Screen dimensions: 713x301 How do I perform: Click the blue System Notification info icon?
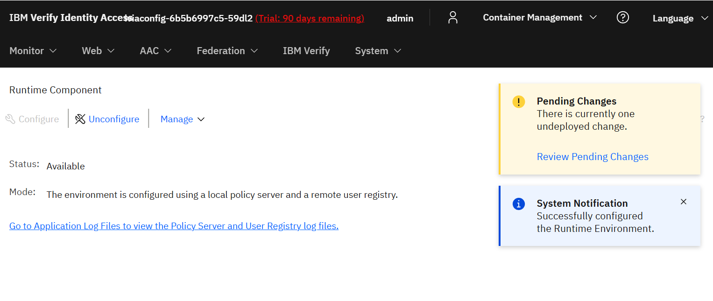[x=519, y=204]
